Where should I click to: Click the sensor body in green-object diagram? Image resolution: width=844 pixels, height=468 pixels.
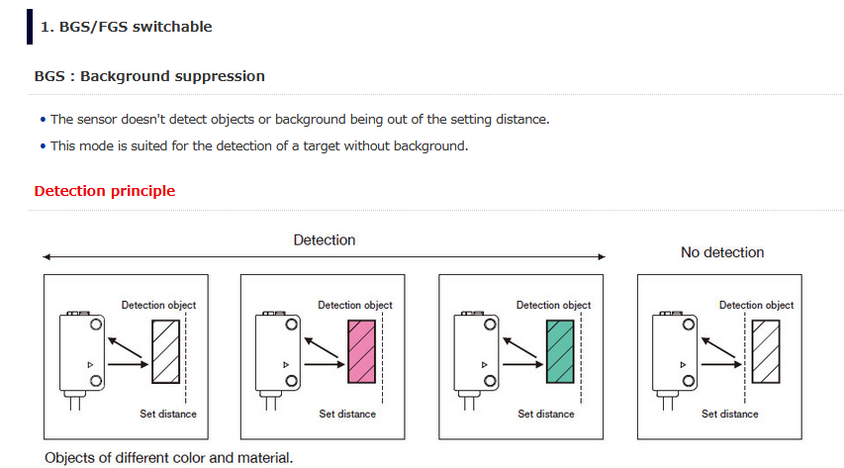[476, 353]
